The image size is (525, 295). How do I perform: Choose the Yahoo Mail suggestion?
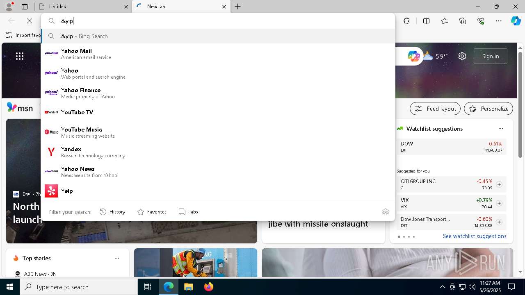coord(218,54)
